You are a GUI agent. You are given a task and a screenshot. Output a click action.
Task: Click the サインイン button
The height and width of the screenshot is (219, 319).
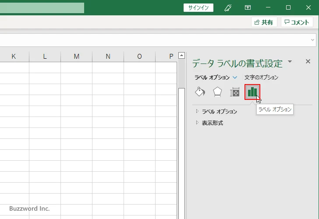[198, 8]
